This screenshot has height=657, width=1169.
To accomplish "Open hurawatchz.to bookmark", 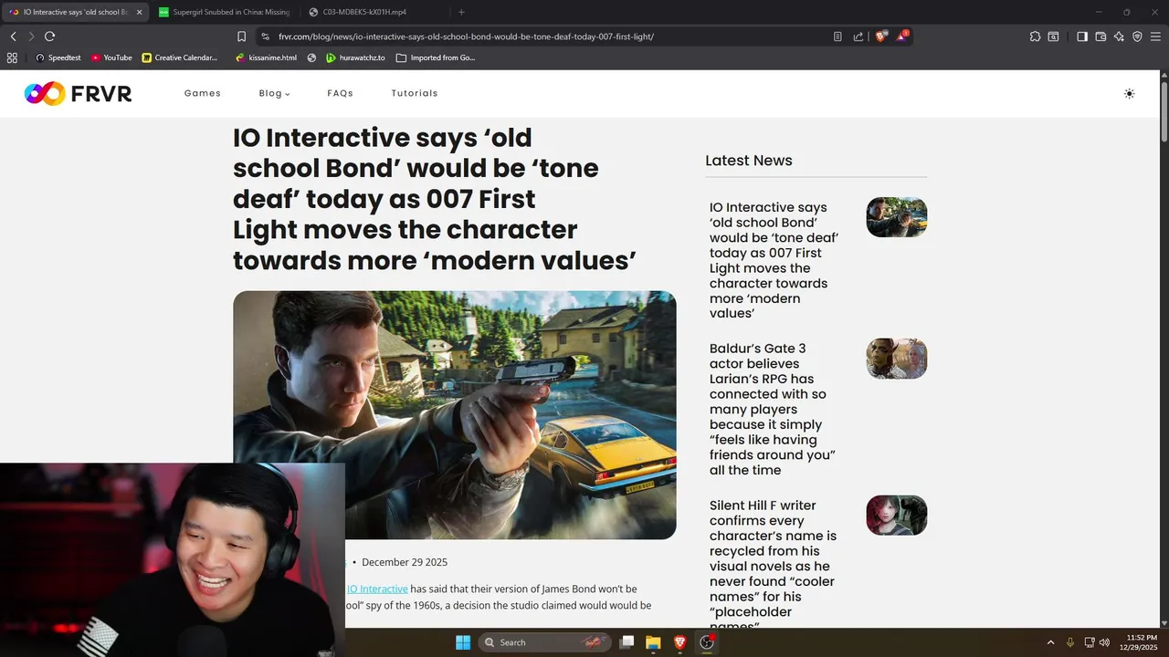I will coord(355,57).
